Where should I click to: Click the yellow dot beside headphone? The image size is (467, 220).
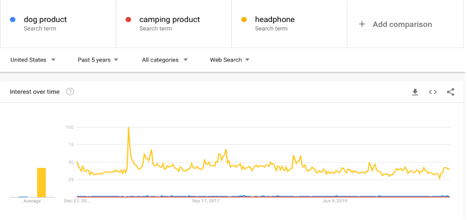click(244, 20)
